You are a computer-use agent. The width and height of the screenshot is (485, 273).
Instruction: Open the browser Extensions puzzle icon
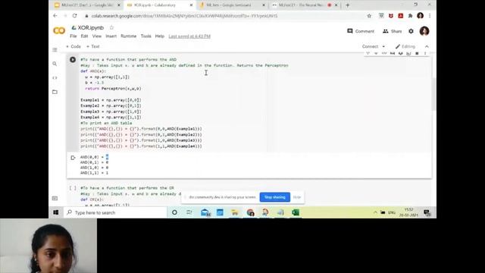pos(410,16)
